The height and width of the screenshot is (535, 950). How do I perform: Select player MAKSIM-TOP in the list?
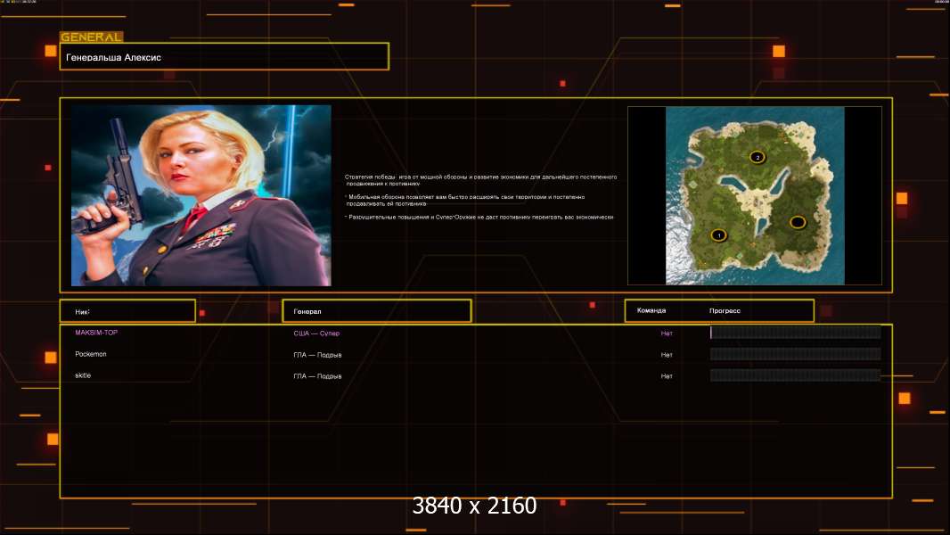(96, 333)
